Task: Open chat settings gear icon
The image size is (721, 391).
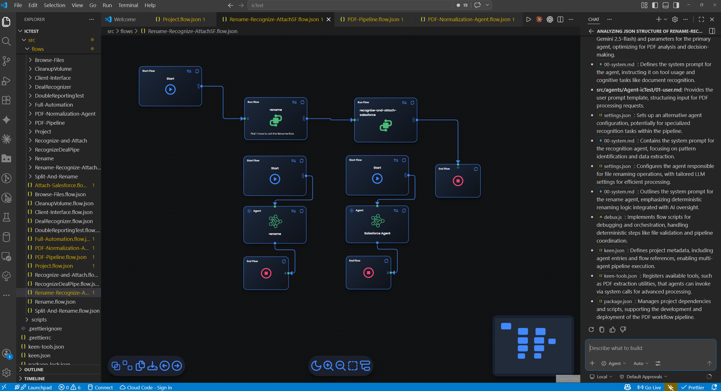Action: pyautogui.click(x=675, y=19)
